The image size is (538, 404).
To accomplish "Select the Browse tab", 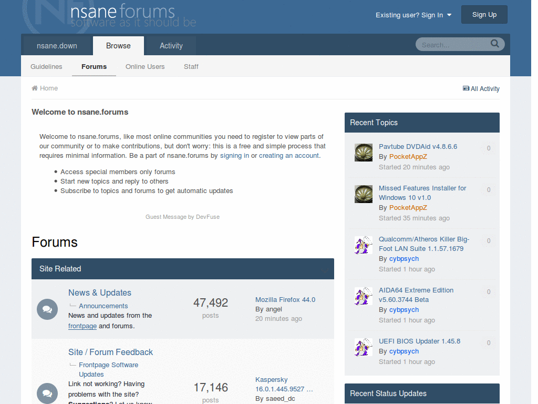I will 118,46.
